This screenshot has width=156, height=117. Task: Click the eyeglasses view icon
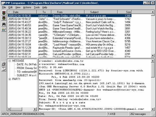tap(4, 30)
